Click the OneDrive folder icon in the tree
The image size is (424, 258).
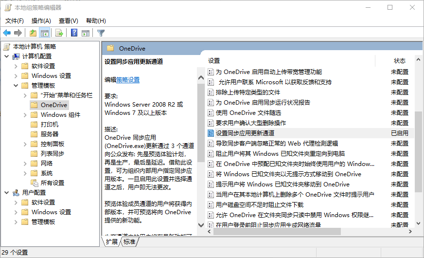(34, 105)
